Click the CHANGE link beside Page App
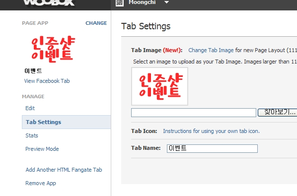The width and height of the screenshot is (297, 196). pos(96,23)
